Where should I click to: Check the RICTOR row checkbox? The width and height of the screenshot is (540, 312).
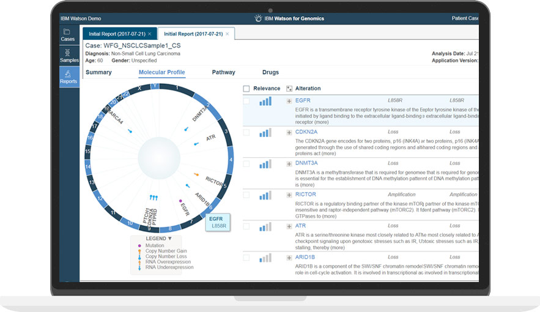pos(246,195)
